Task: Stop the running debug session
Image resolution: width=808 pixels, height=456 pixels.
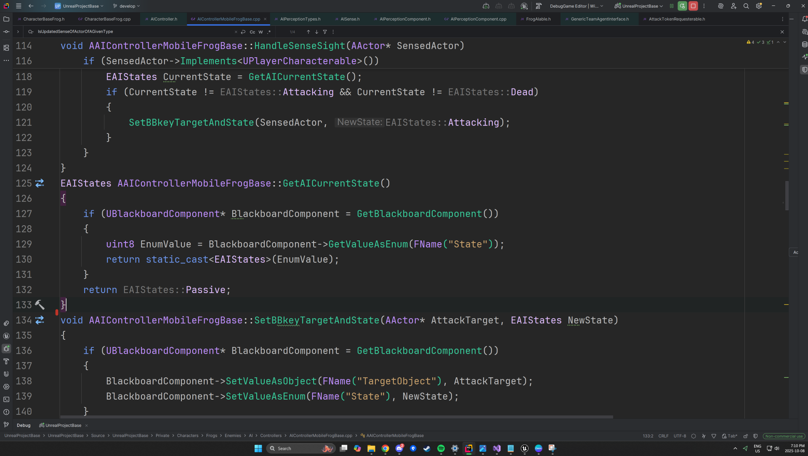Action: point(693,6)
